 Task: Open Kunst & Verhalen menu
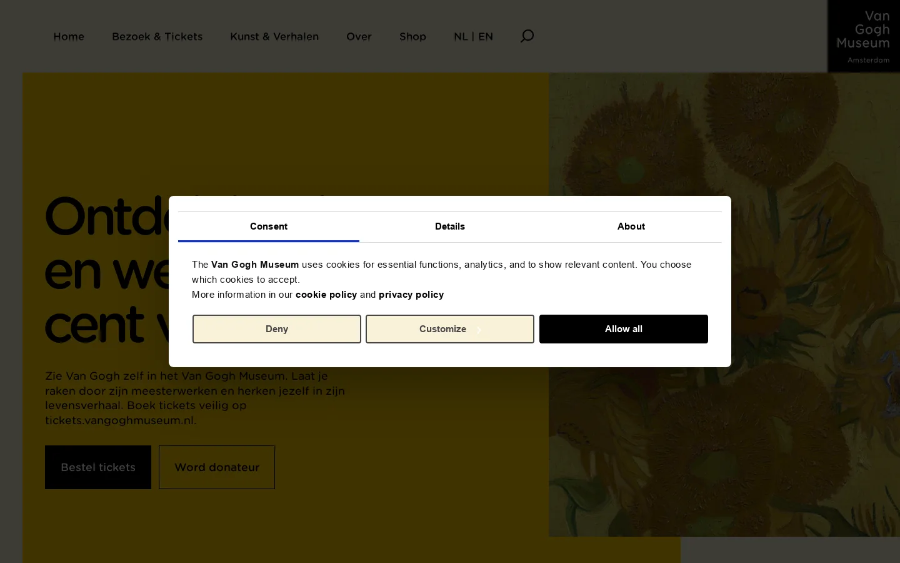[x=274, y=36]
